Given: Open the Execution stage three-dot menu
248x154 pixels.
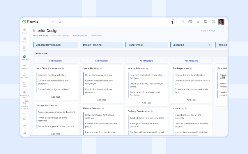Looking at the screenshot, I should pyautogui.click(x=206, y=45).
